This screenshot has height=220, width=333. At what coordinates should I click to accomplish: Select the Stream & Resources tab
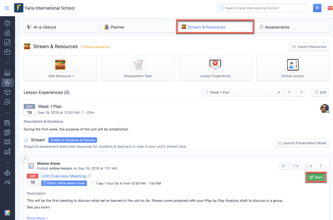pyautogui.click(x=215, y=27)
